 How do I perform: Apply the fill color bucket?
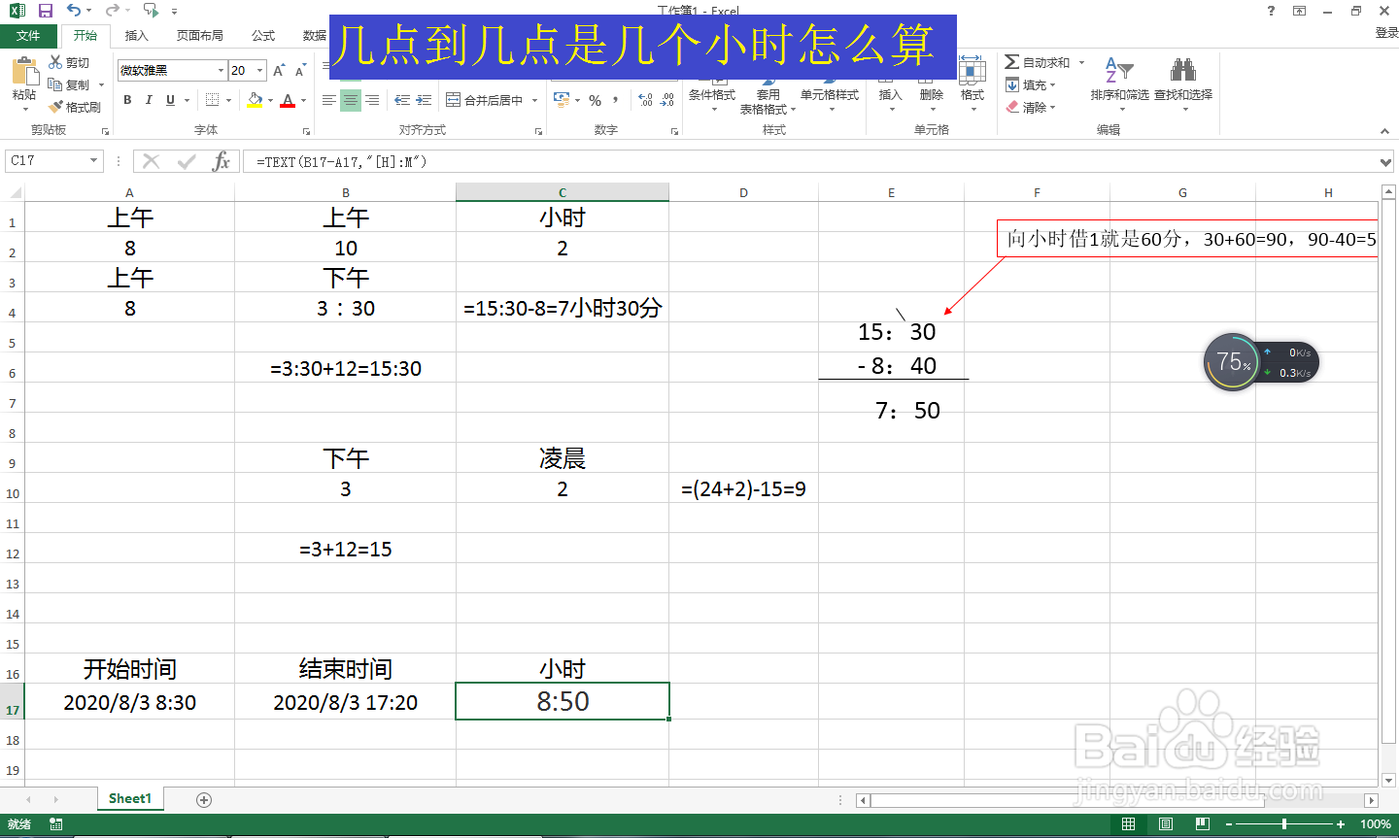pos(255,100)
